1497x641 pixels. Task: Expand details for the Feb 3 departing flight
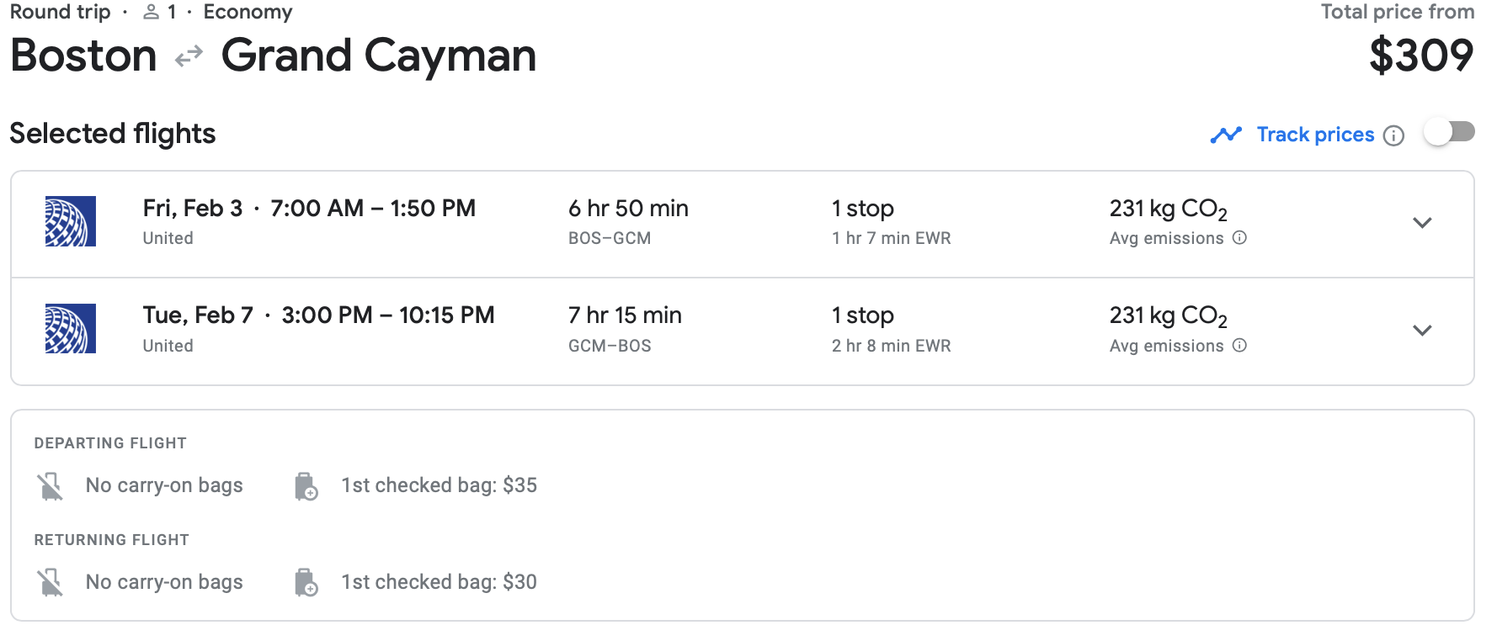1423,224
